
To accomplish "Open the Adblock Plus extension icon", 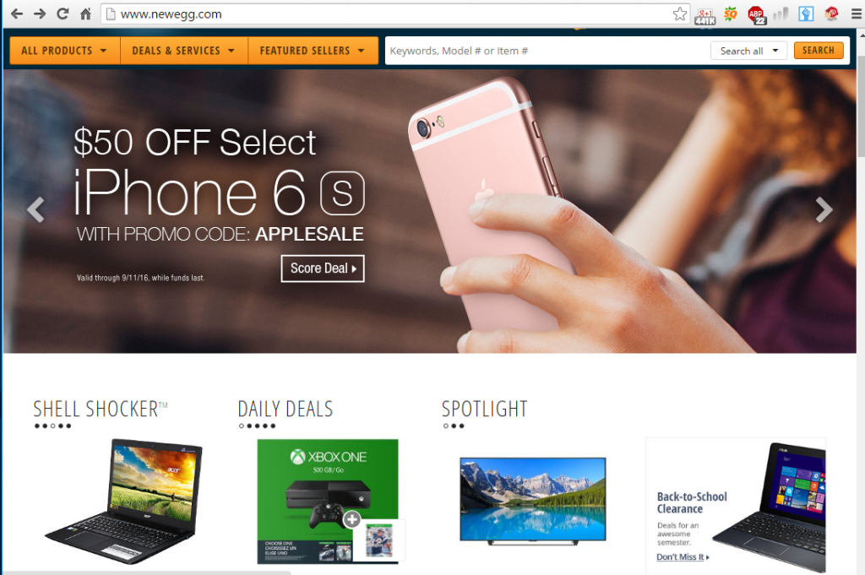I will coord(757,14).
